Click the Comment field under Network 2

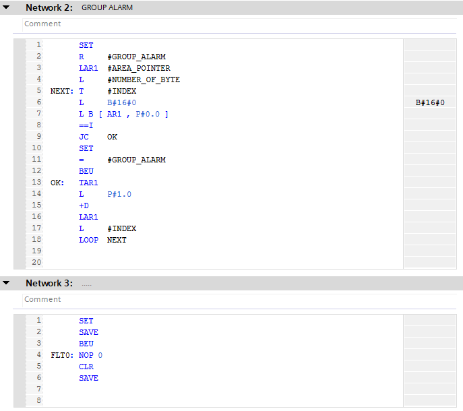pos(42,24)
